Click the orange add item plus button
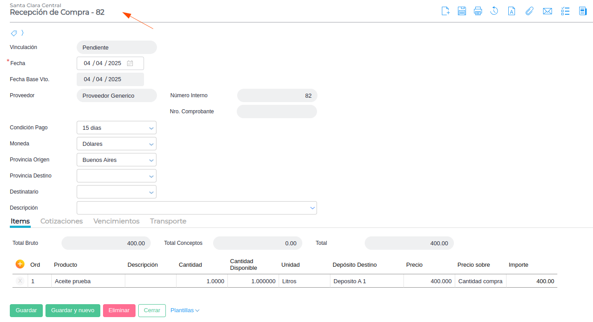593x322 pixels. point(20,264)
